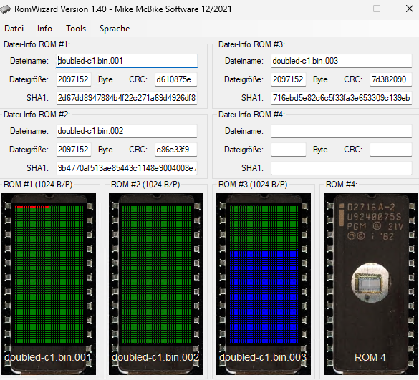The height and width of the screenshot is (380, 419).
Task: Click the blue page area of ROM #3
Action: click(264, 297)
